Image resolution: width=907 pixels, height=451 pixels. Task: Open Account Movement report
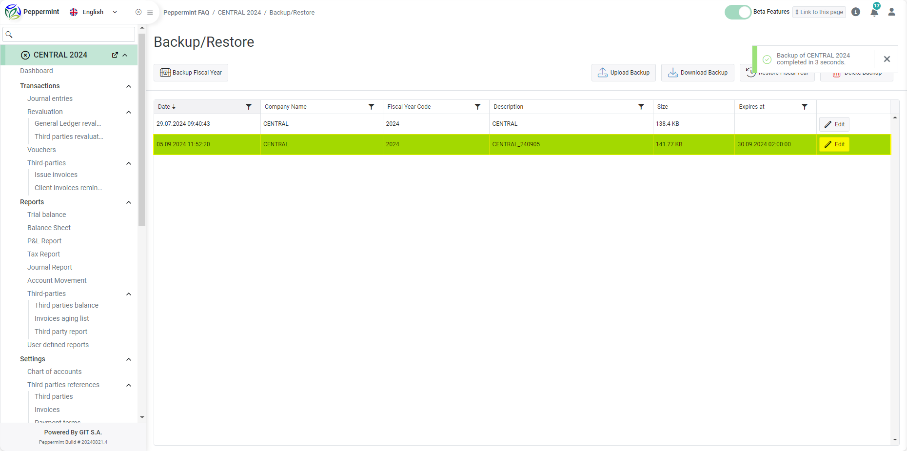point(57,280)
